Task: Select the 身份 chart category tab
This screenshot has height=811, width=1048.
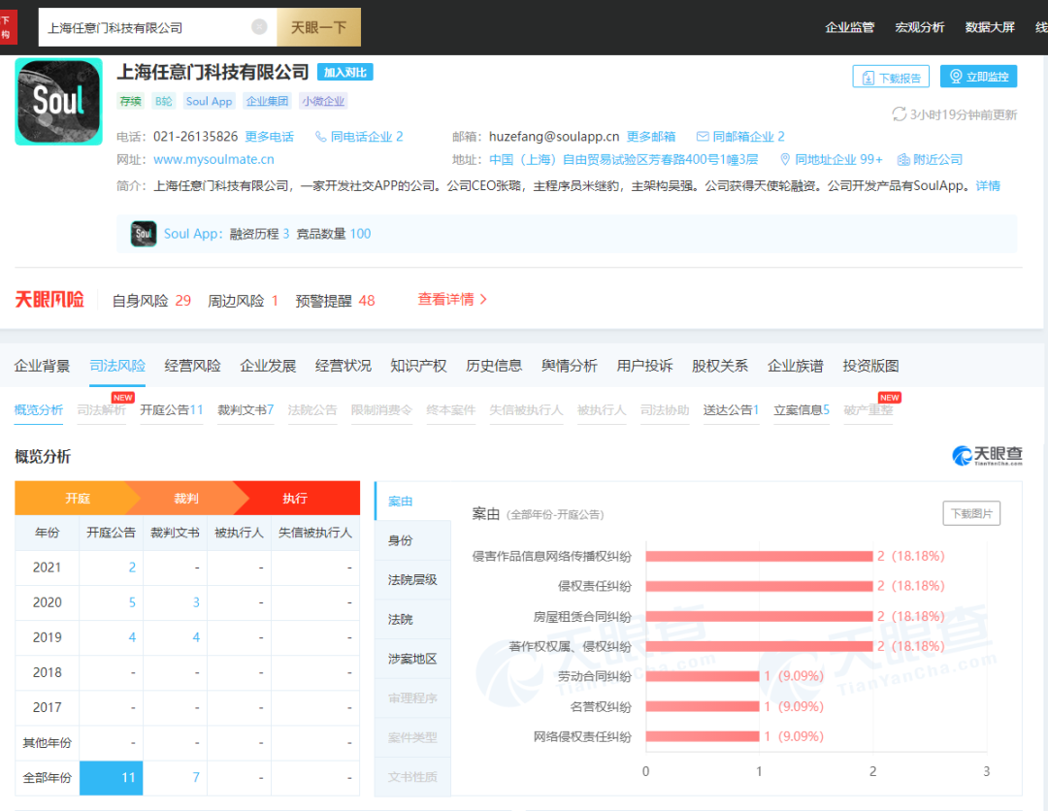Action: click(x=413, y=540)
